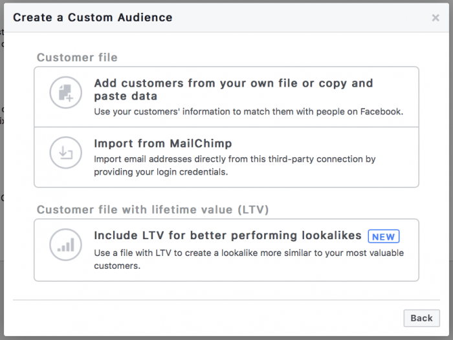Click the MailChimp import download icon
453x340 pixels.
(65, 154)
